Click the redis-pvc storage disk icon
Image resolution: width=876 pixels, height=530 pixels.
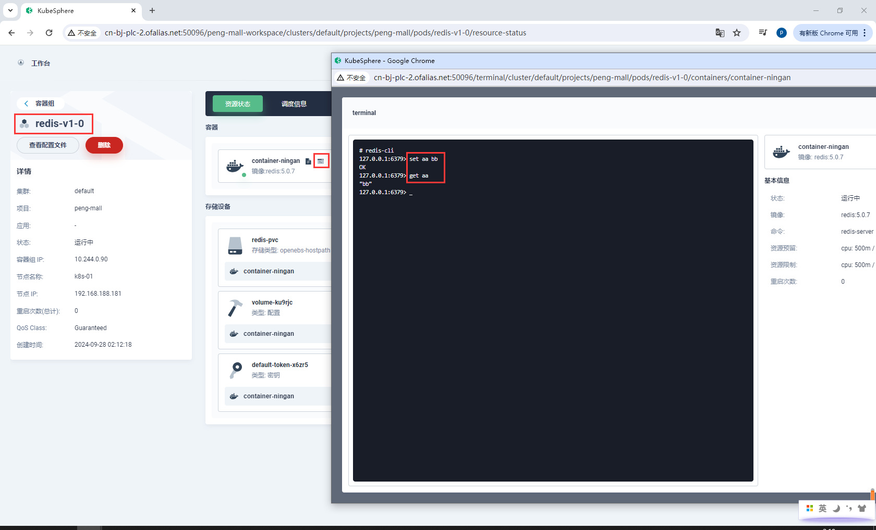tap(235, 245)
